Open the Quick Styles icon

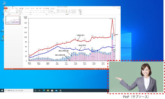(69, 11)
